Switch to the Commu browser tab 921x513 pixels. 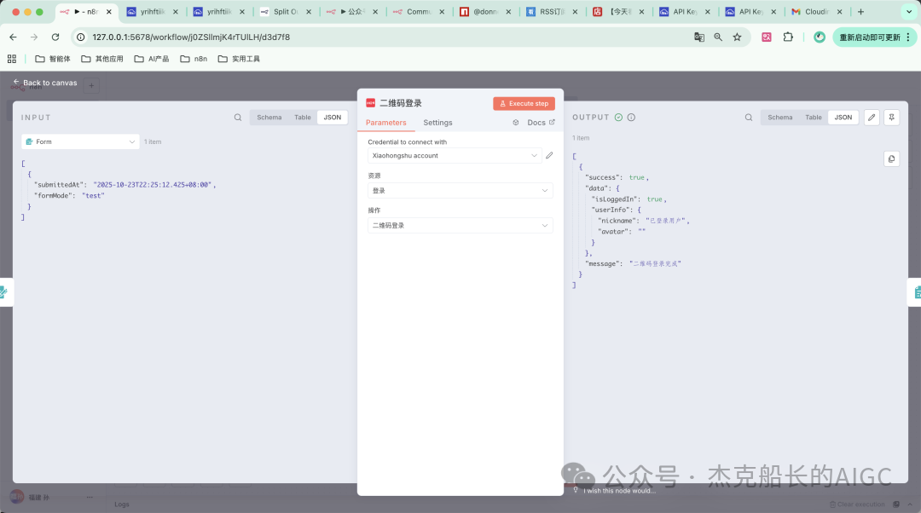(x=418, y=12)
